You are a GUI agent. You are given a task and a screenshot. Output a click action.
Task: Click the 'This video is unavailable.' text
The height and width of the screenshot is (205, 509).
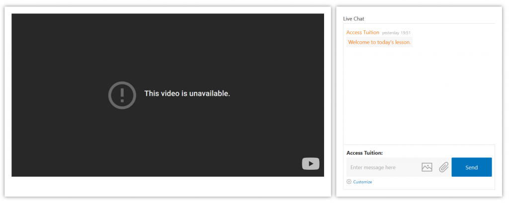click(187, 93)
